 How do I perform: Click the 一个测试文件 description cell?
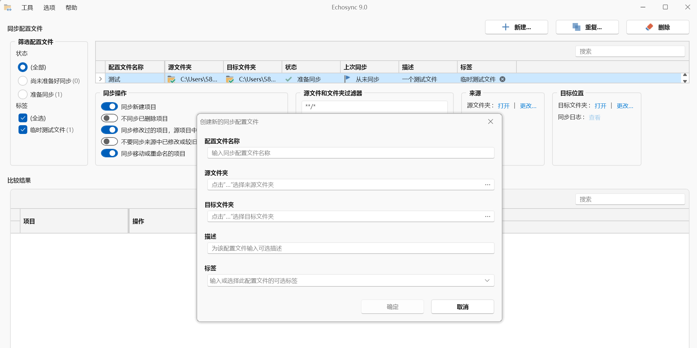pos(428,79)
